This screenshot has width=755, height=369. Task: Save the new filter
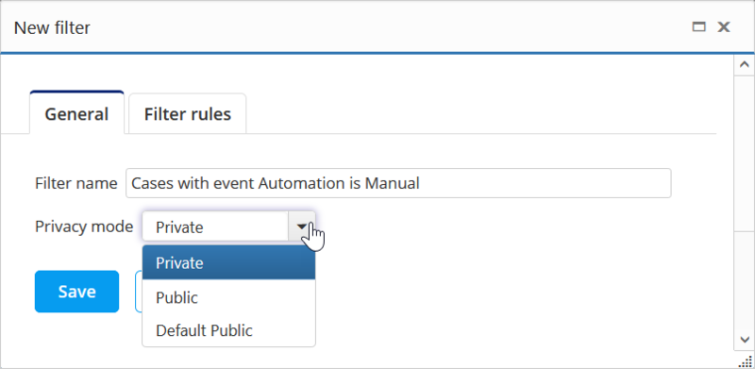pyautogui.click(x=76, y=292)
